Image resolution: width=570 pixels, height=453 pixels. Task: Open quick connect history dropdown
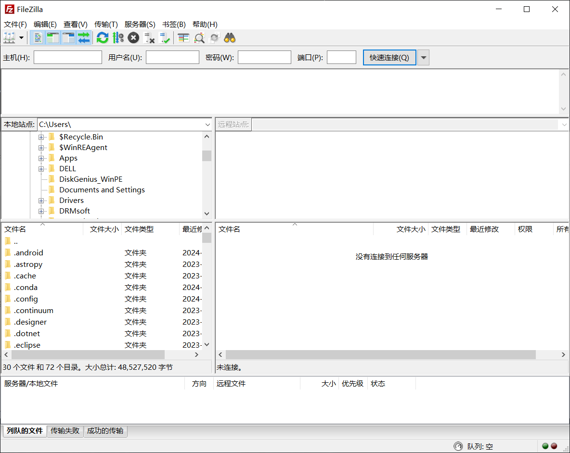click(x=424, y=57)
